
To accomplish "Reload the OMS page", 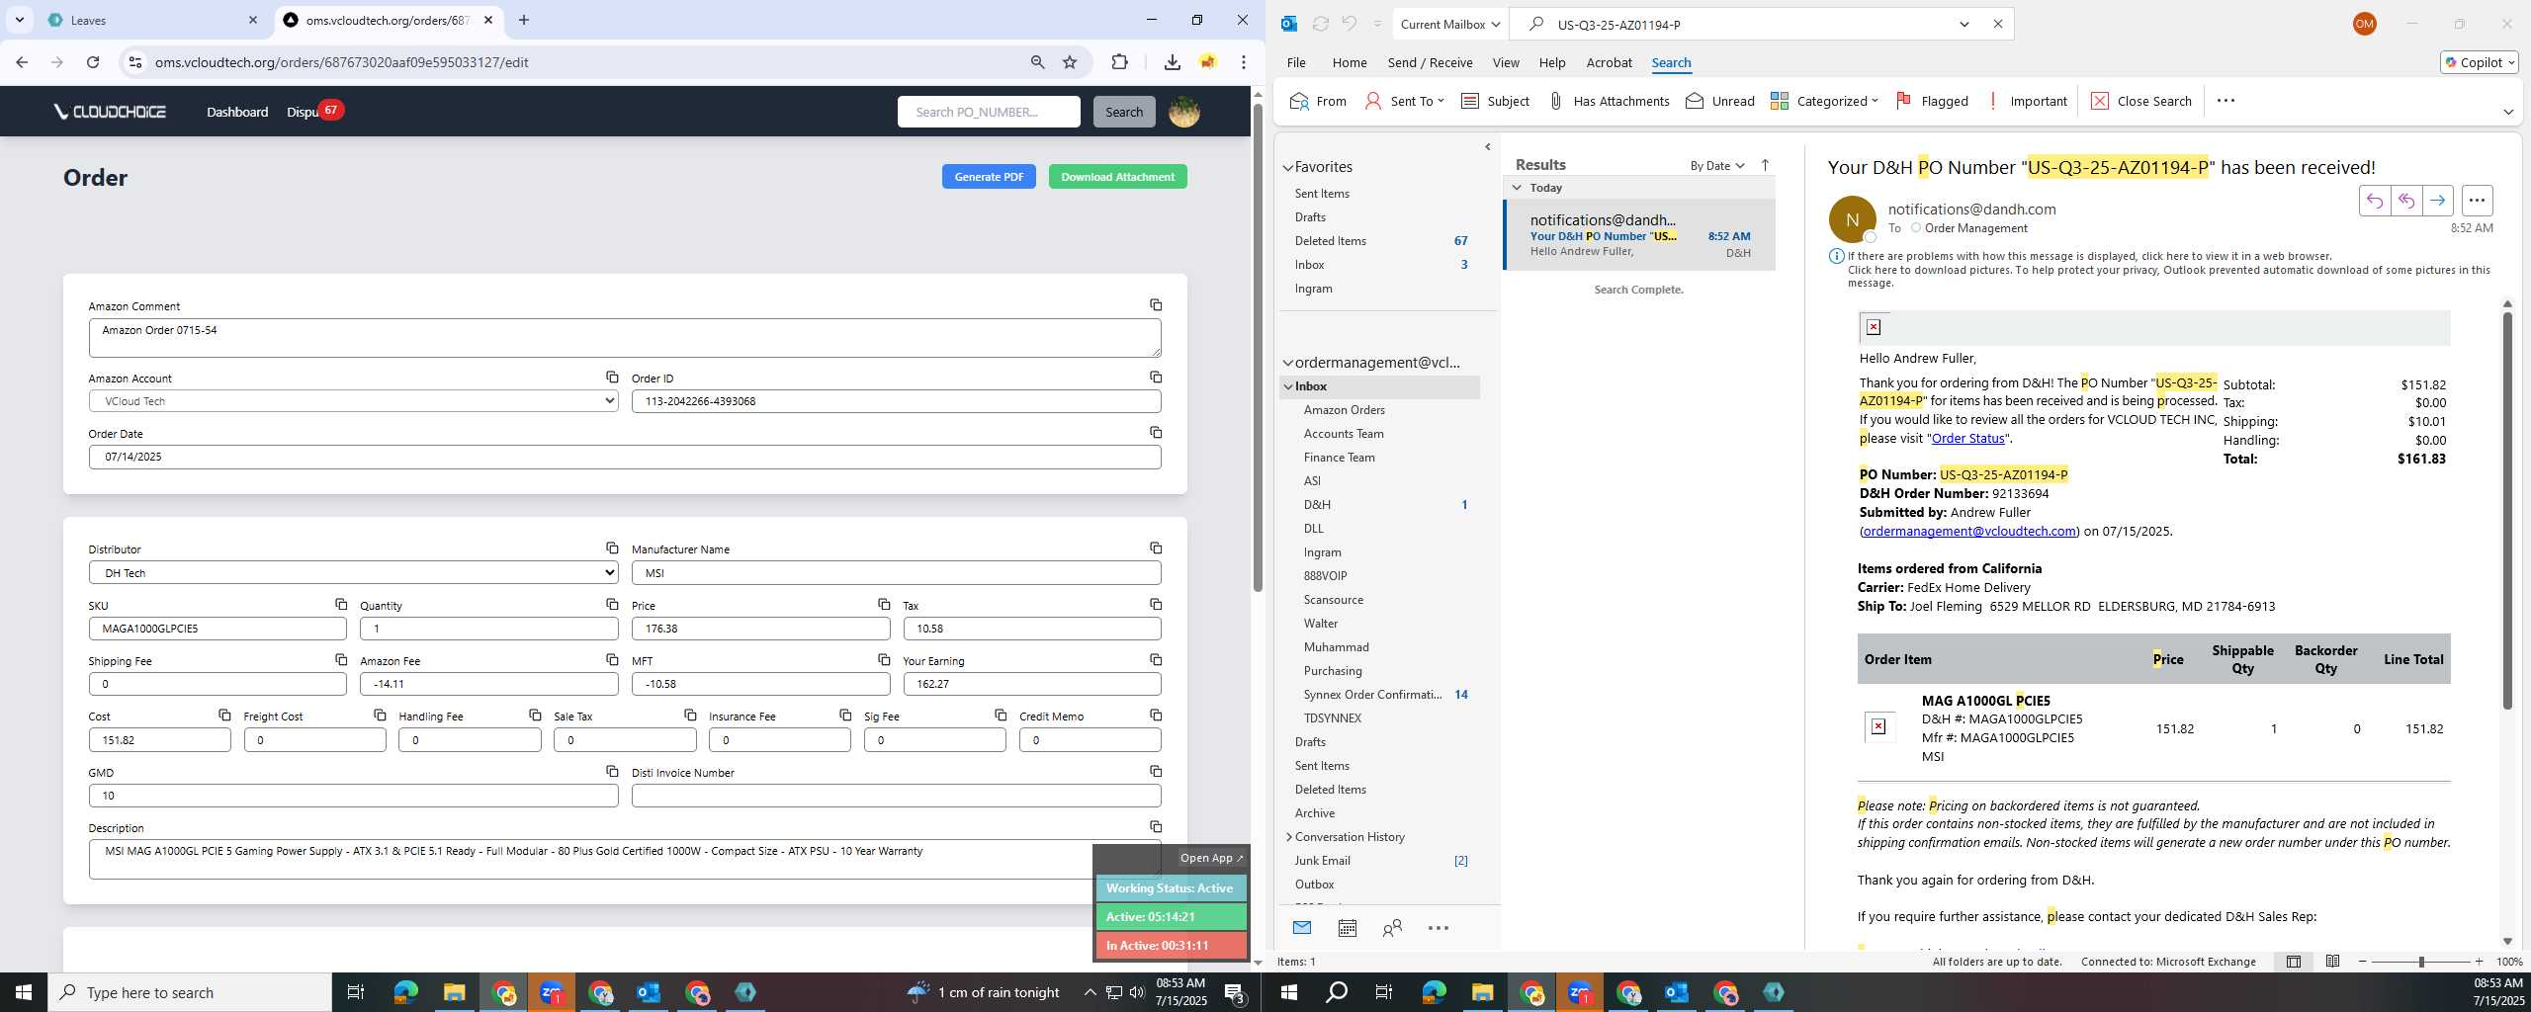I will 93,62.
